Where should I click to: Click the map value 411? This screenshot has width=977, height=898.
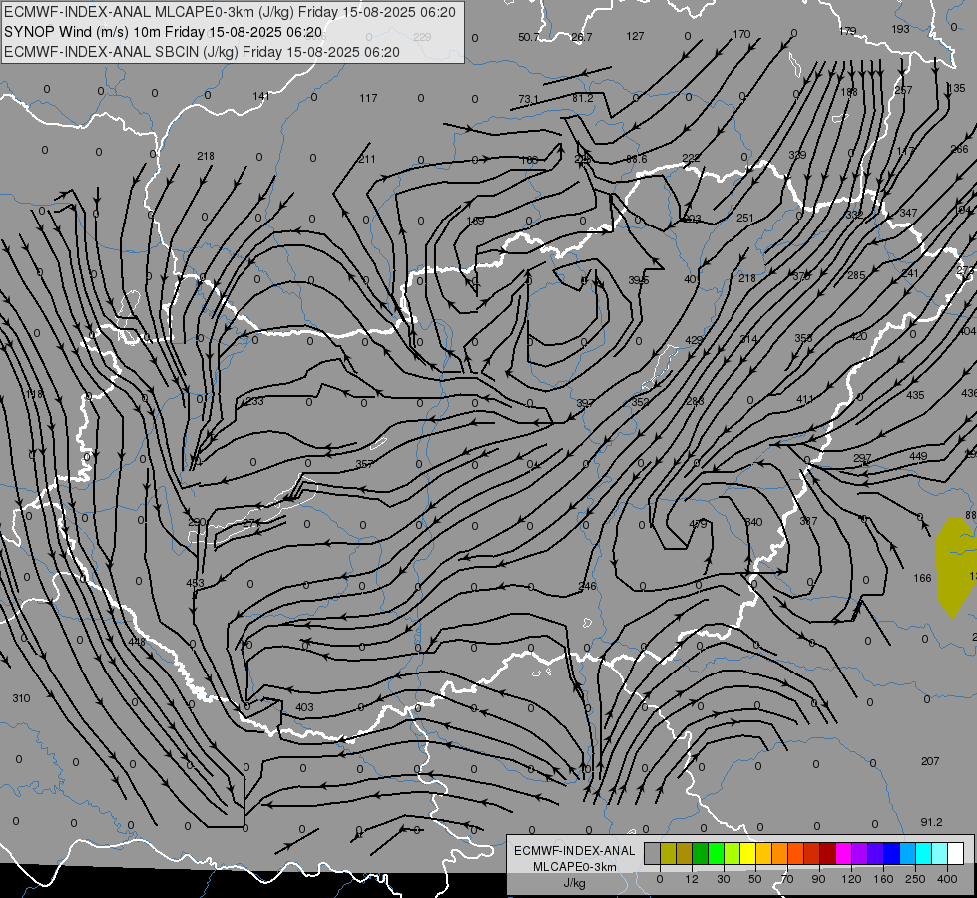pos(805,399)
